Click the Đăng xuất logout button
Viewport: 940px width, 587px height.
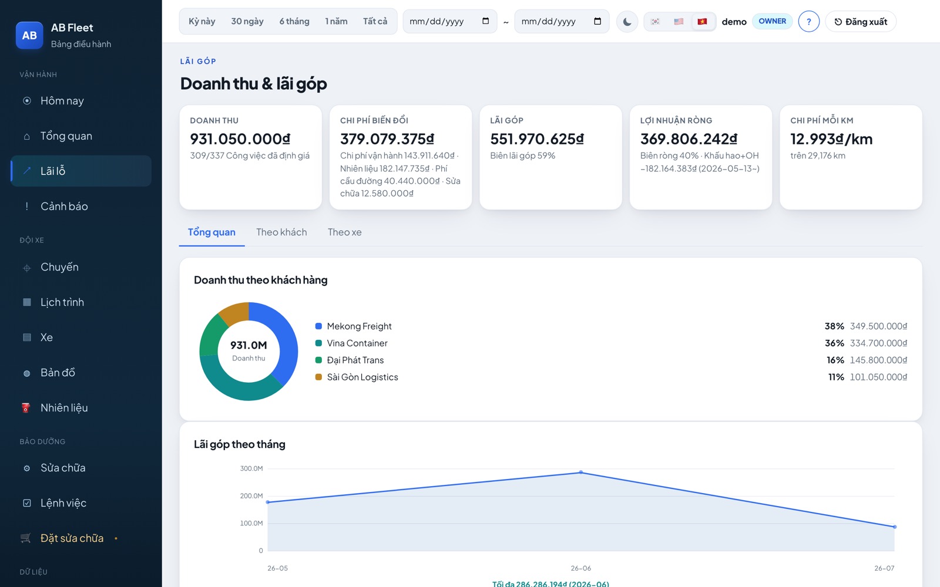861,22
